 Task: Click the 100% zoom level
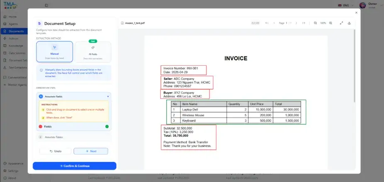coord(323,23)
